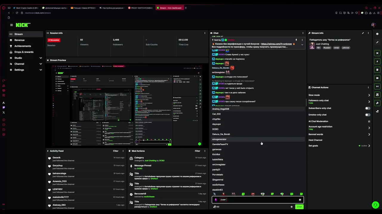Click the rehab stream tag
This screenshot has height=214, width=382.
pyautogui.click(x=336, y=48)
